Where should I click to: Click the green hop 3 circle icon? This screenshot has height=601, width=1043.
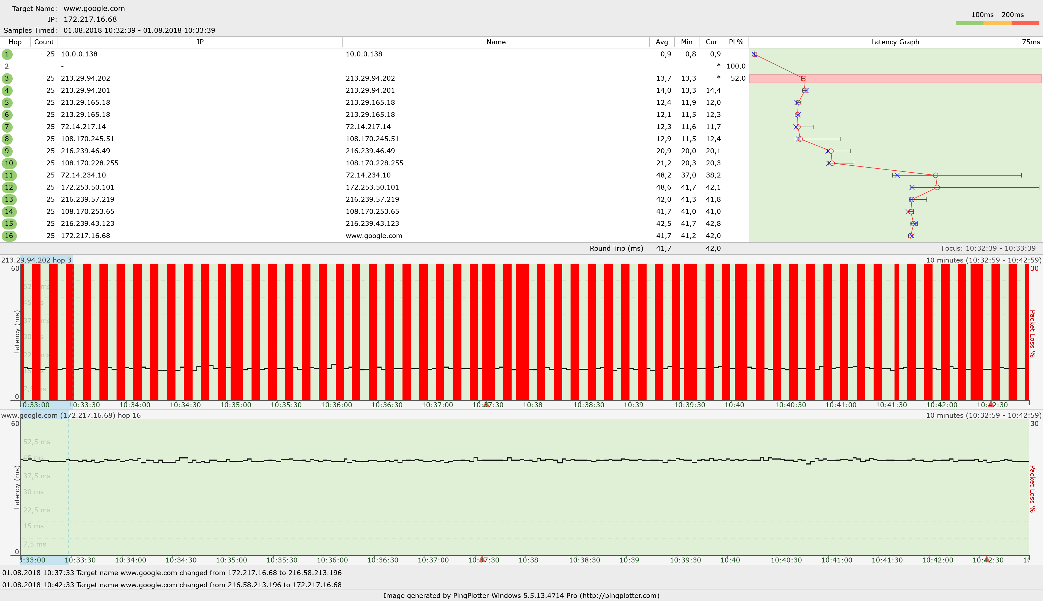[7, 78]
